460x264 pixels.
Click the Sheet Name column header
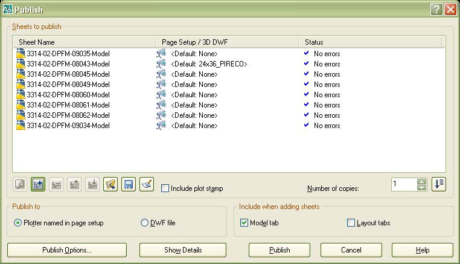pyautogui.click(x=84, y=42)
